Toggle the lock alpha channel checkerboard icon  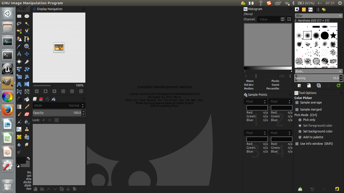(x=57, y=120)
